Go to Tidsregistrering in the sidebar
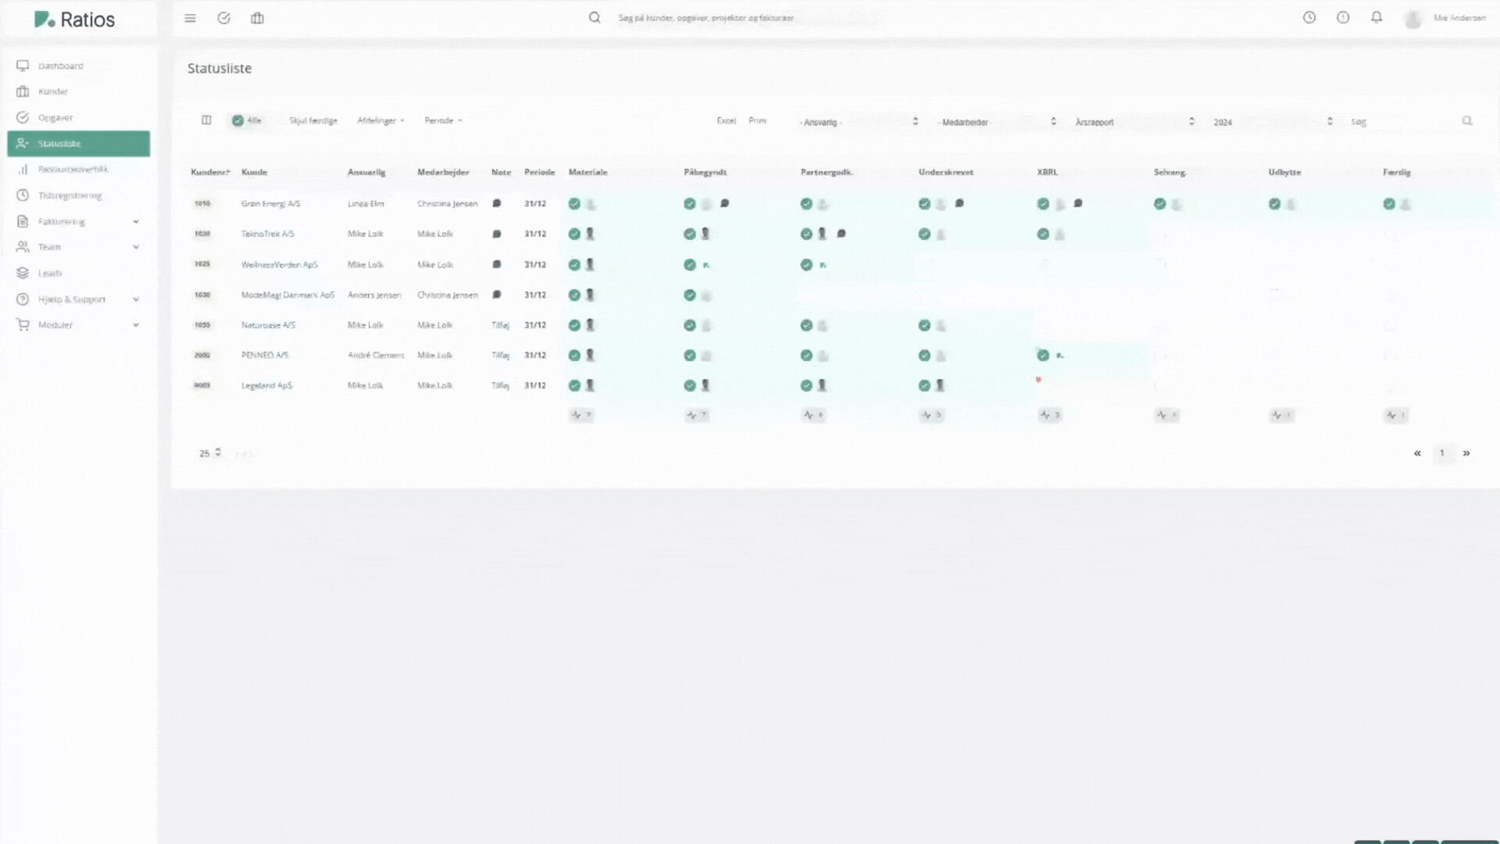Image resolution: width=1500 pixels, height=844 pixels. click(x=70, y=195)
